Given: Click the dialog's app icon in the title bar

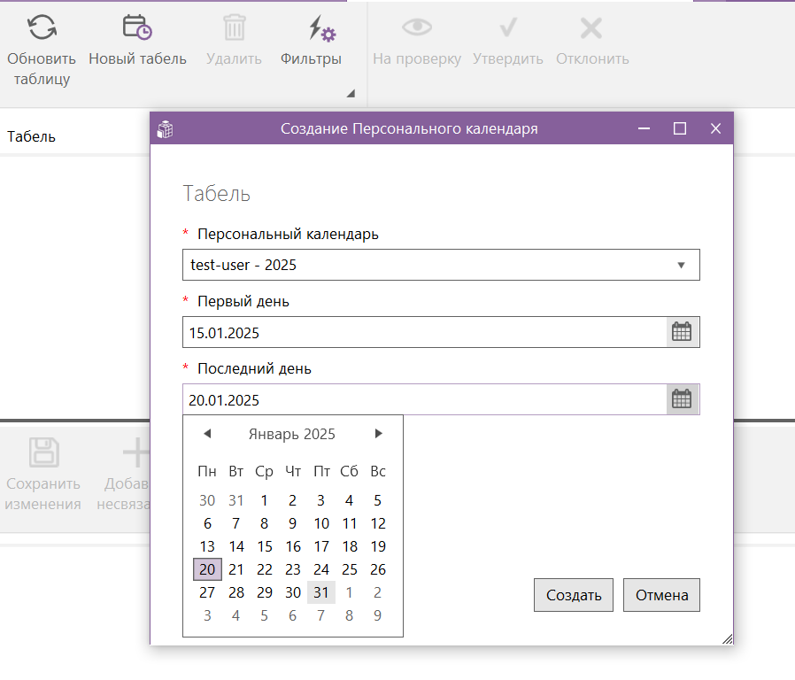Looking at the screenshot, I should 166,128.
